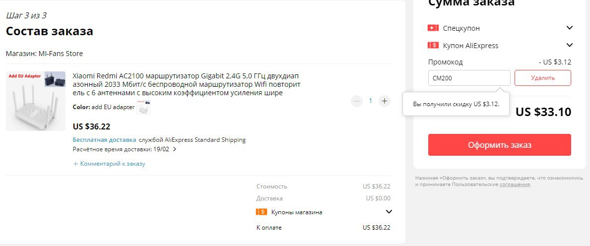
Task: Click the Удалить promo code button
Action: pyautogui.click(x=542, y=78)
